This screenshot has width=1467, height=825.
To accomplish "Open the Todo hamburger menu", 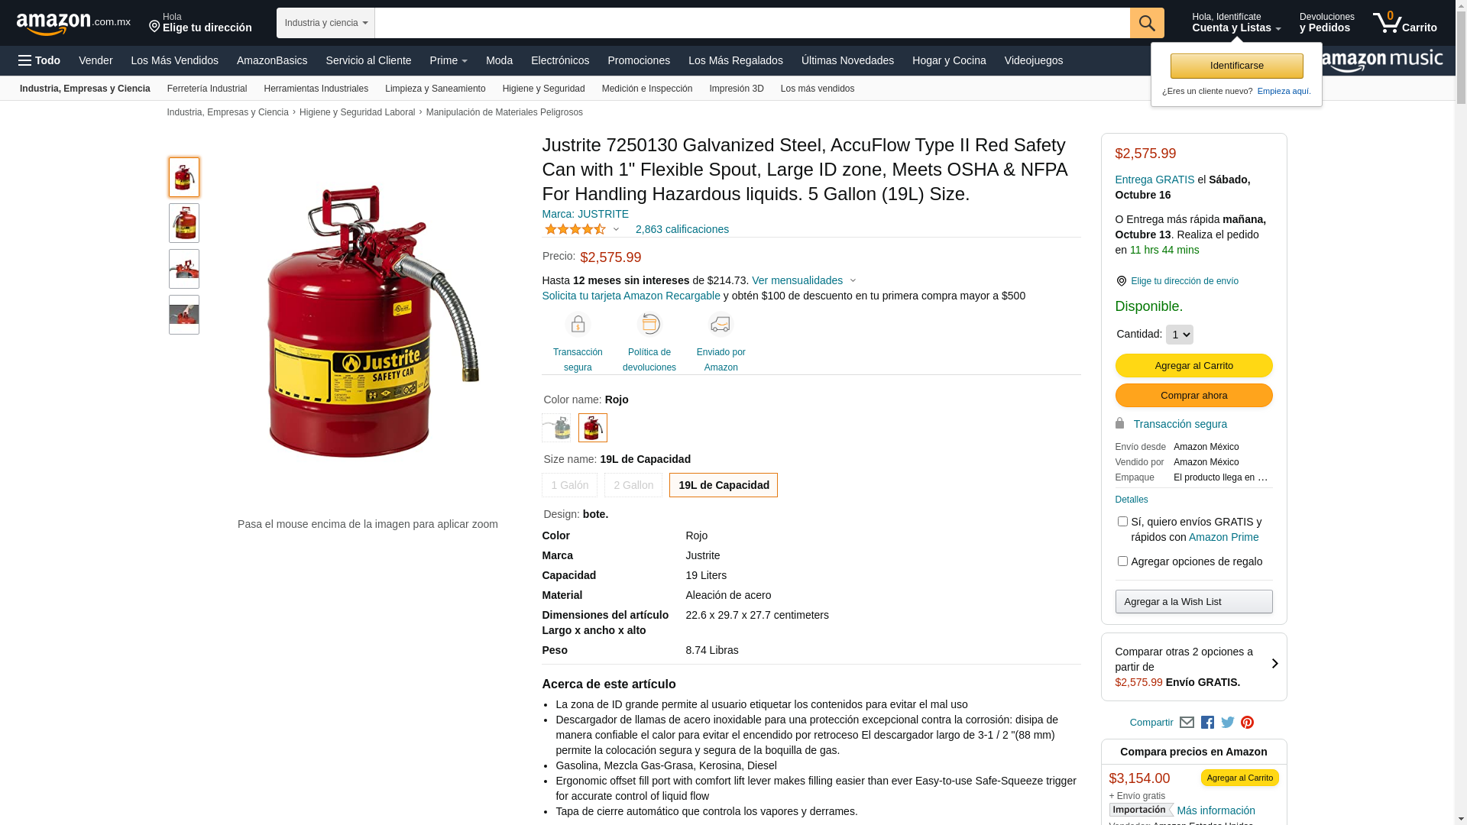I will (x=39, y=60).
